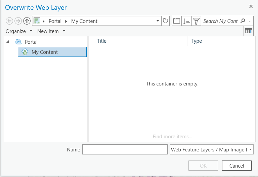Open the search options dropdown arrow
Screen dimensions: 258x177
(250, 21)
